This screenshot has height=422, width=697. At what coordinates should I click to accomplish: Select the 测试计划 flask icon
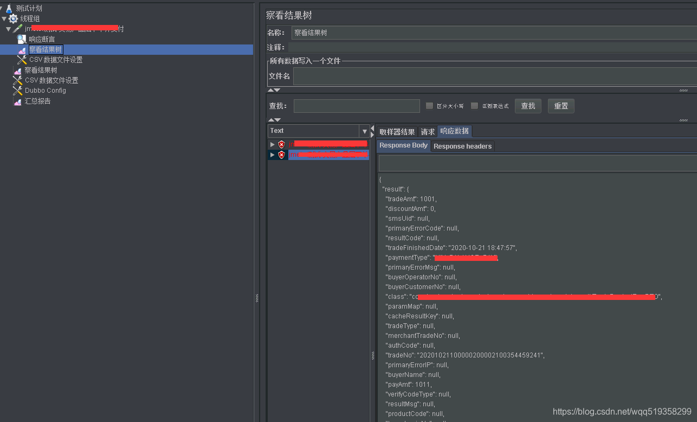[9, 8]
